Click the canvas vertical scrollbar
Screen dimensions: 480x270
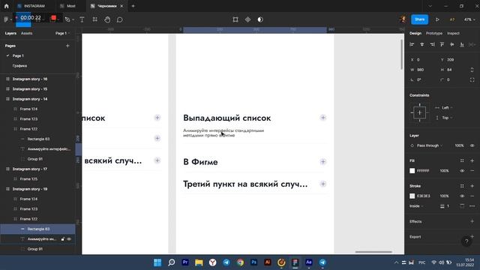click(401, 55)
